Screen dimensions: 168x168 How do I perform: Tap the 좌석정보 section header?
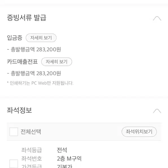pos(19,110)
